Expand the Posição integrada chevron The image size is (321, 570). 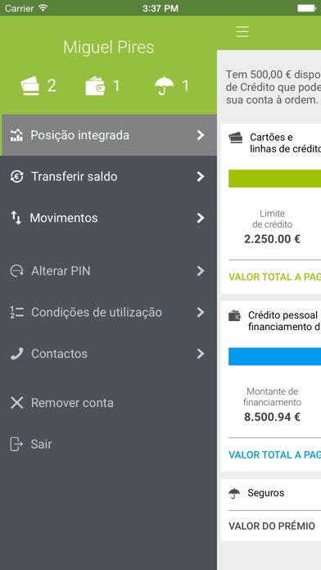201,135
